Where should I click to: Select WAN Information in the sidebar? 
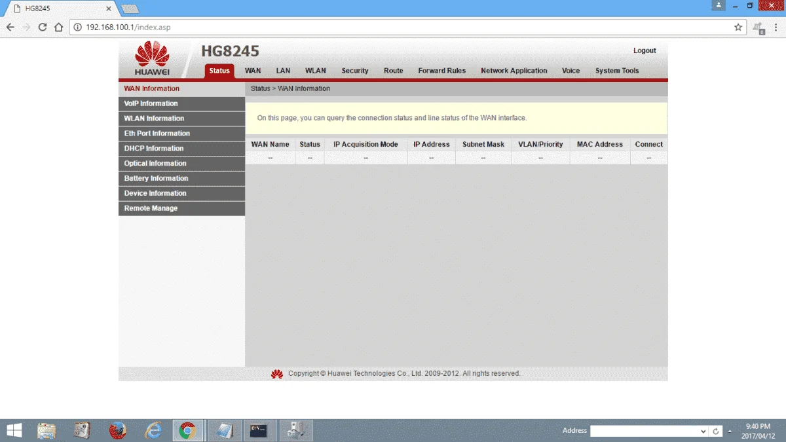coord(181,89)
